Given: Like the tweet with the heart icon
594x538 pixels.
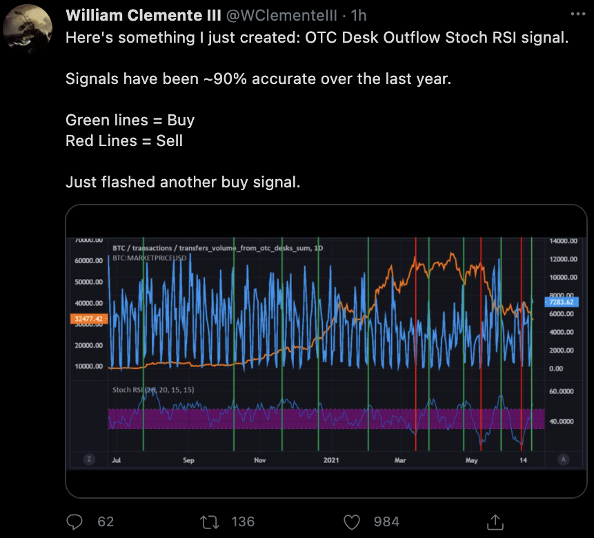Looking at the screenshot, I should pyautogui.click(x=352, y=521).
